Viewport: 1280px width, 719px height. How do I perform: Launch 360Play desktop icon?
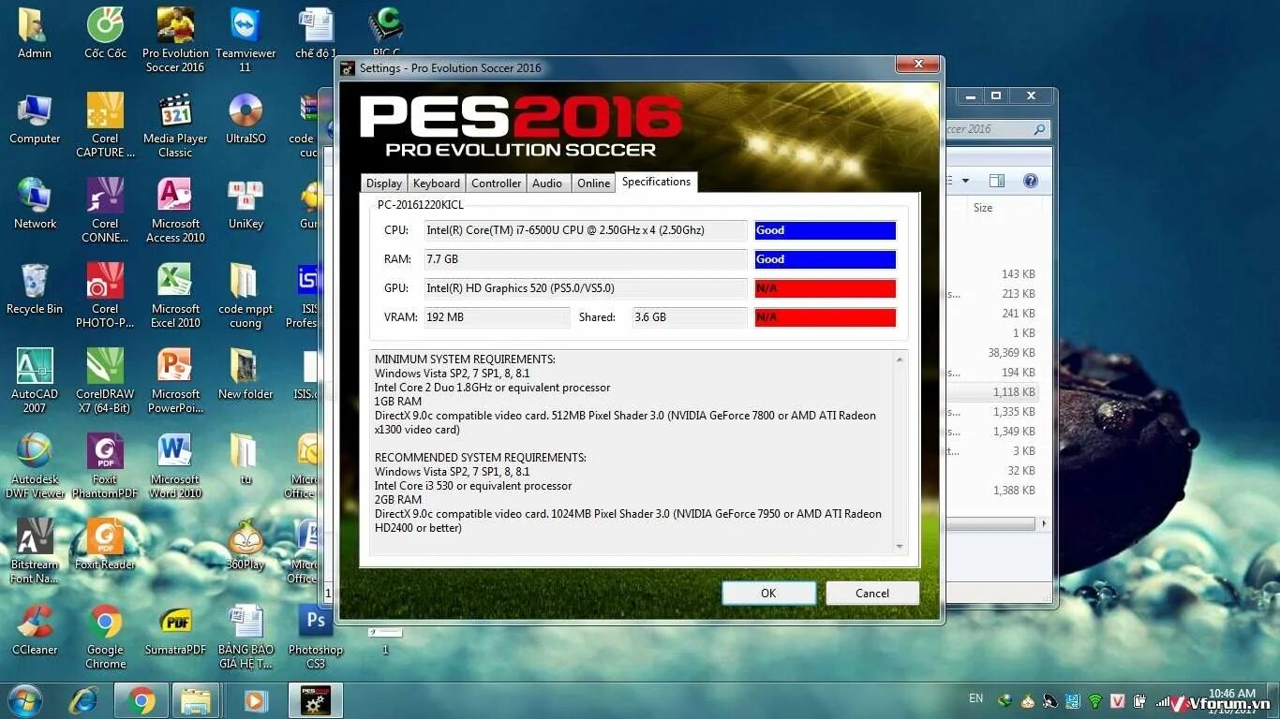246,545
